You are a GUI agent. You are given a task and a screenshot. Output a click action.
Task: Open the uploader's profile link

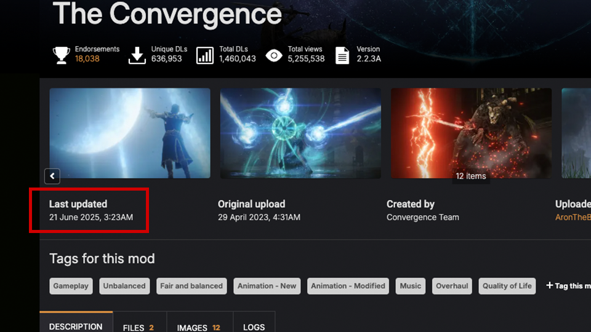573,217
